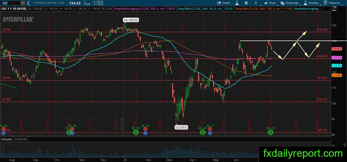
Task: Click the January green dividend icon
Action: [136, 132]
